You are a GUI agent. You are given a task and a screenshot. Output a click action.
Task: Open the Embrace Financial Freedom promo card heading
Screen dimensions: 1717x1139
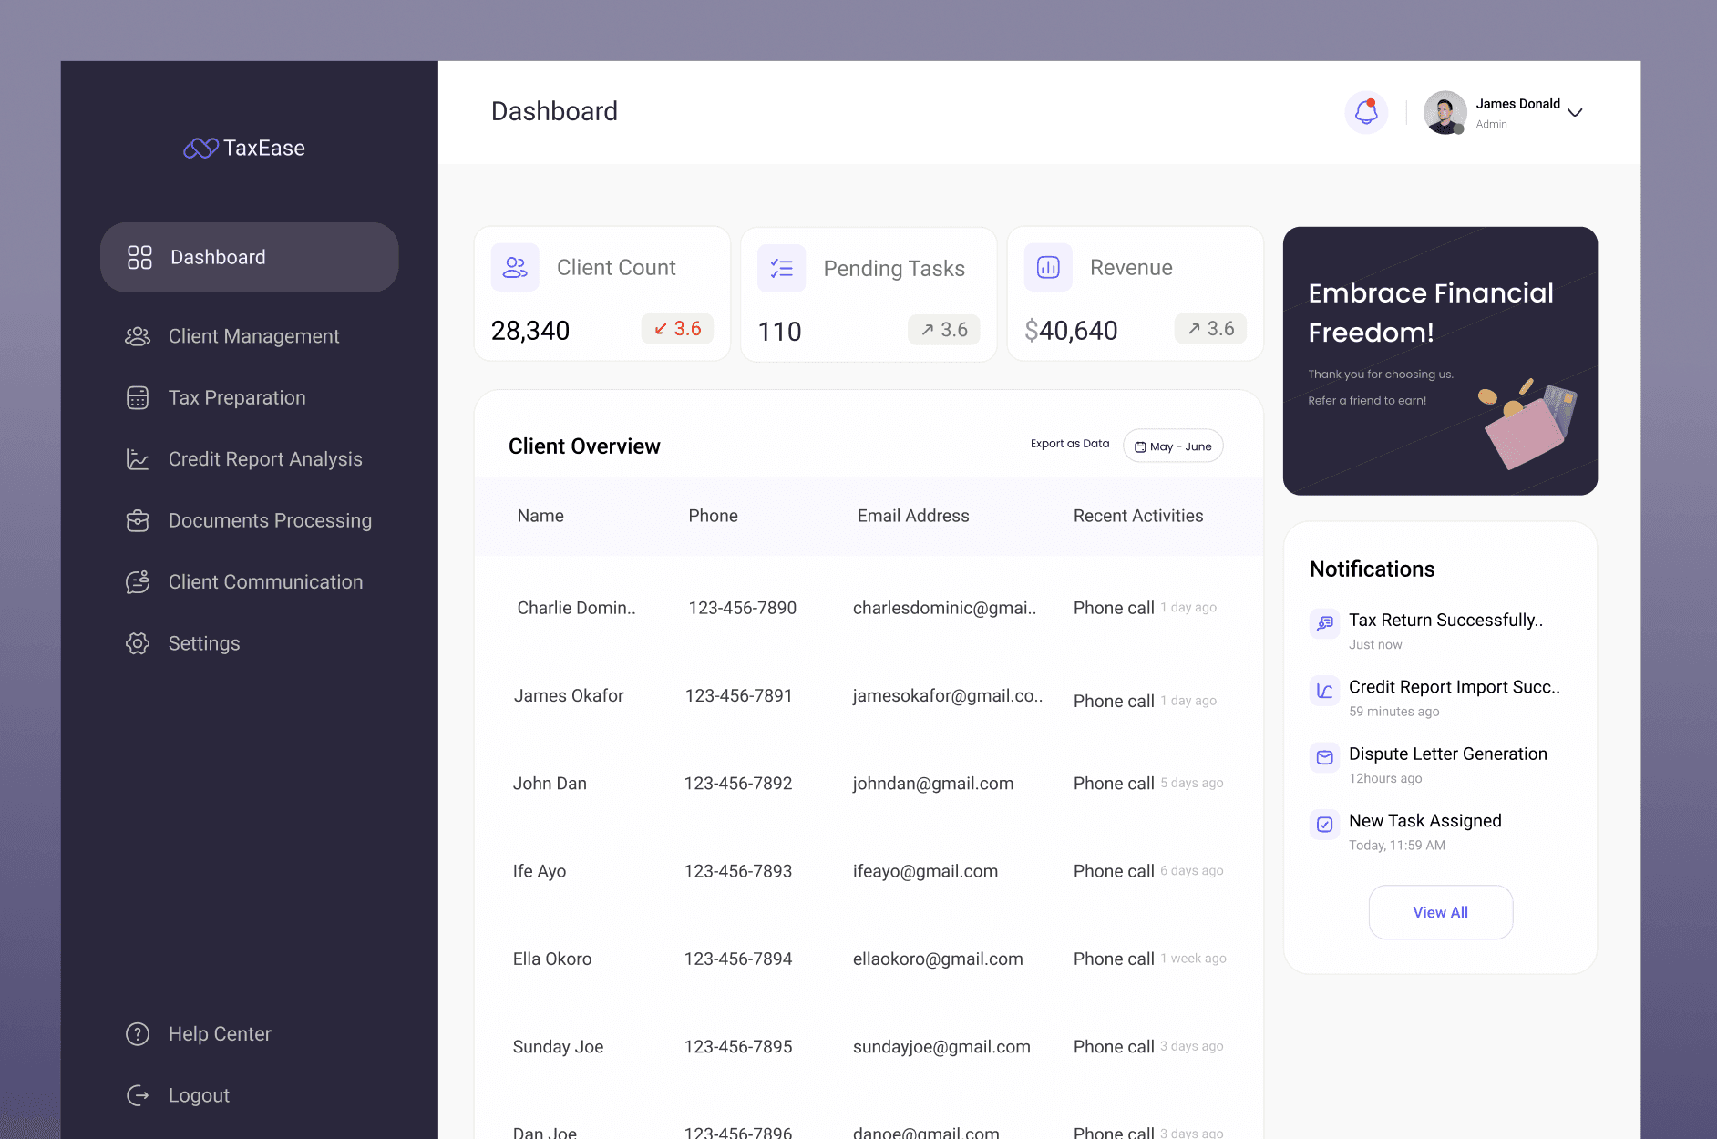pyautogui.click(x=1431, y=313)
